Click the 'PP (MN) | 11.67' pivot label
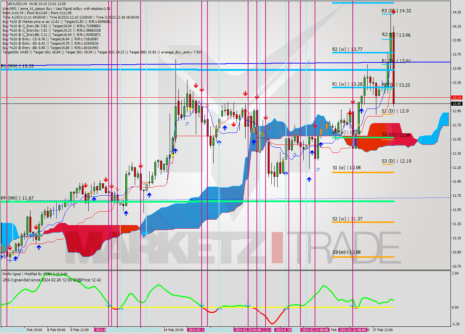The height and width of the screenshot is (334, 465). point(17,198)
